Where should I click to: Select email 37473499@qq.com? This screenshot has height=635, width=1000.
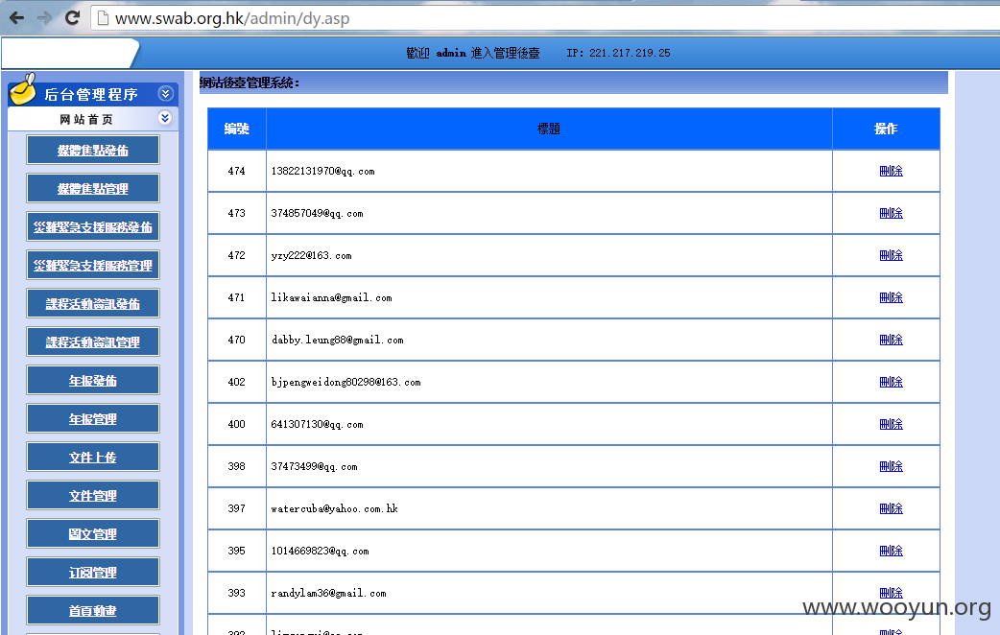315,466
